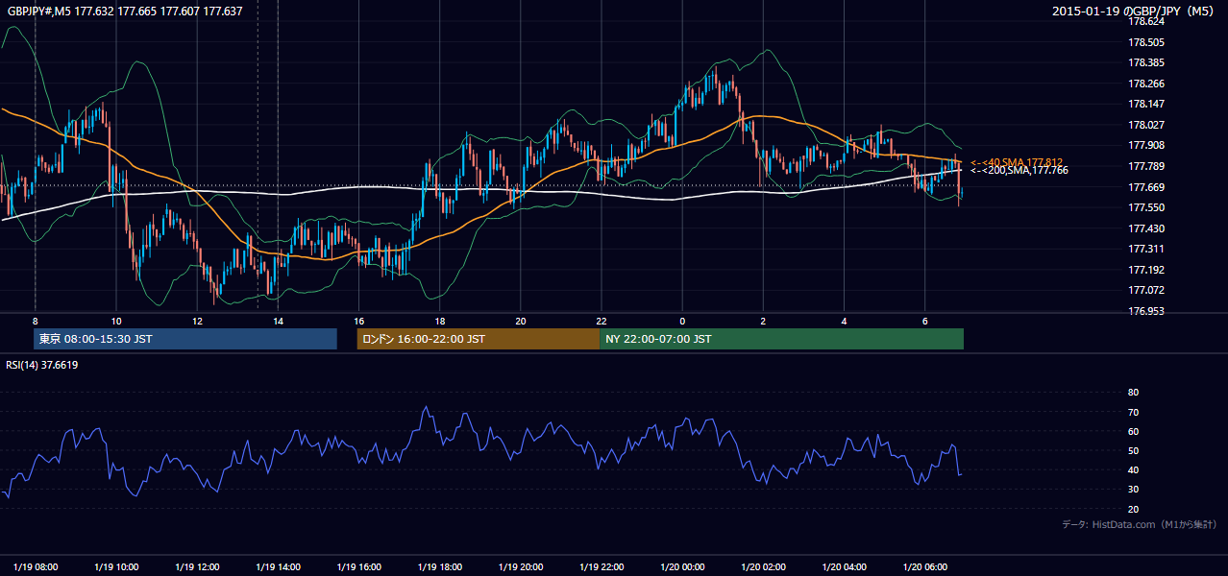Click hour tick 0 below the price chart
The height and width of the screenshot is (576, 1228).
pos(682,321)
